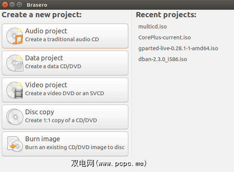
Task: Click the Audio project CD icon
Action: click(x=15, y=36)
